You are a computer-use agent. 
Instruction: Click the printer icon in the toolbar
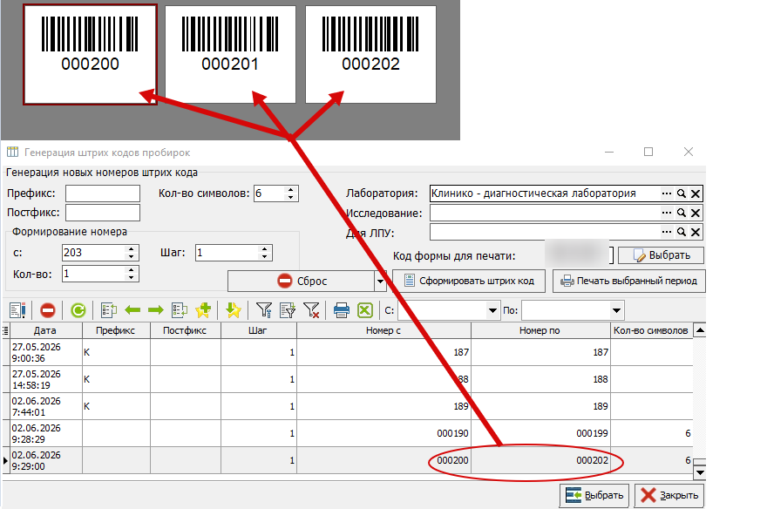pos(342,310)
